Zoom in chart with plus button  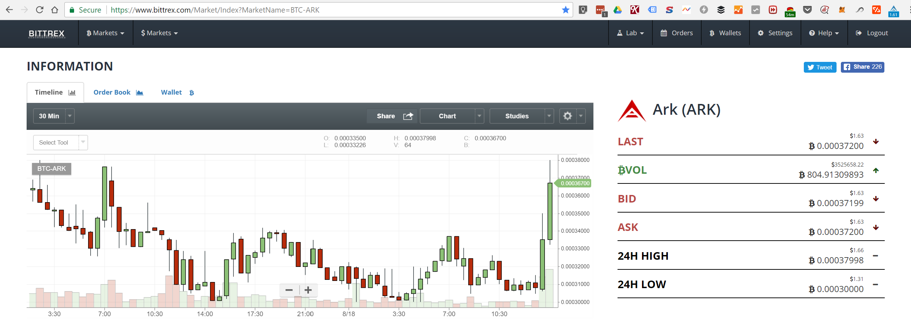point(308,290)
